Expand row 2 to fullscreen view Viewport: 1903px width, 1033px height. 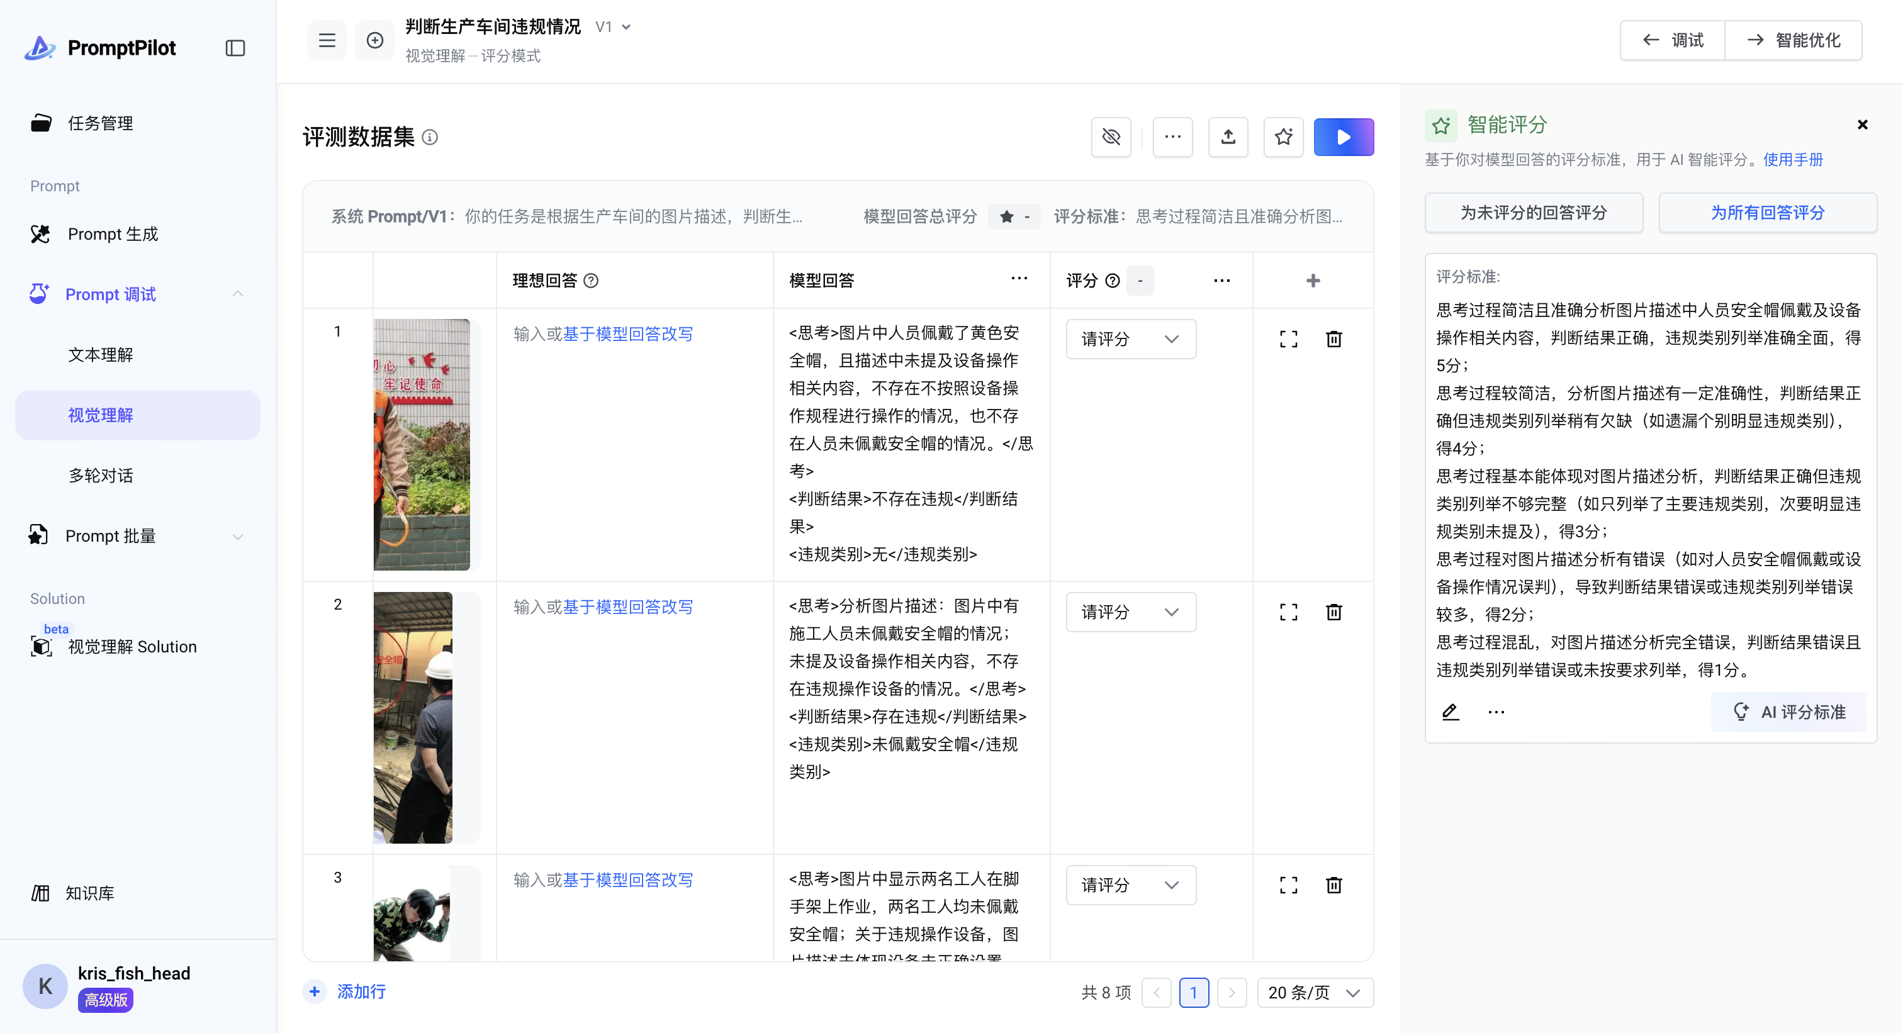click(x=1288, y=612)
